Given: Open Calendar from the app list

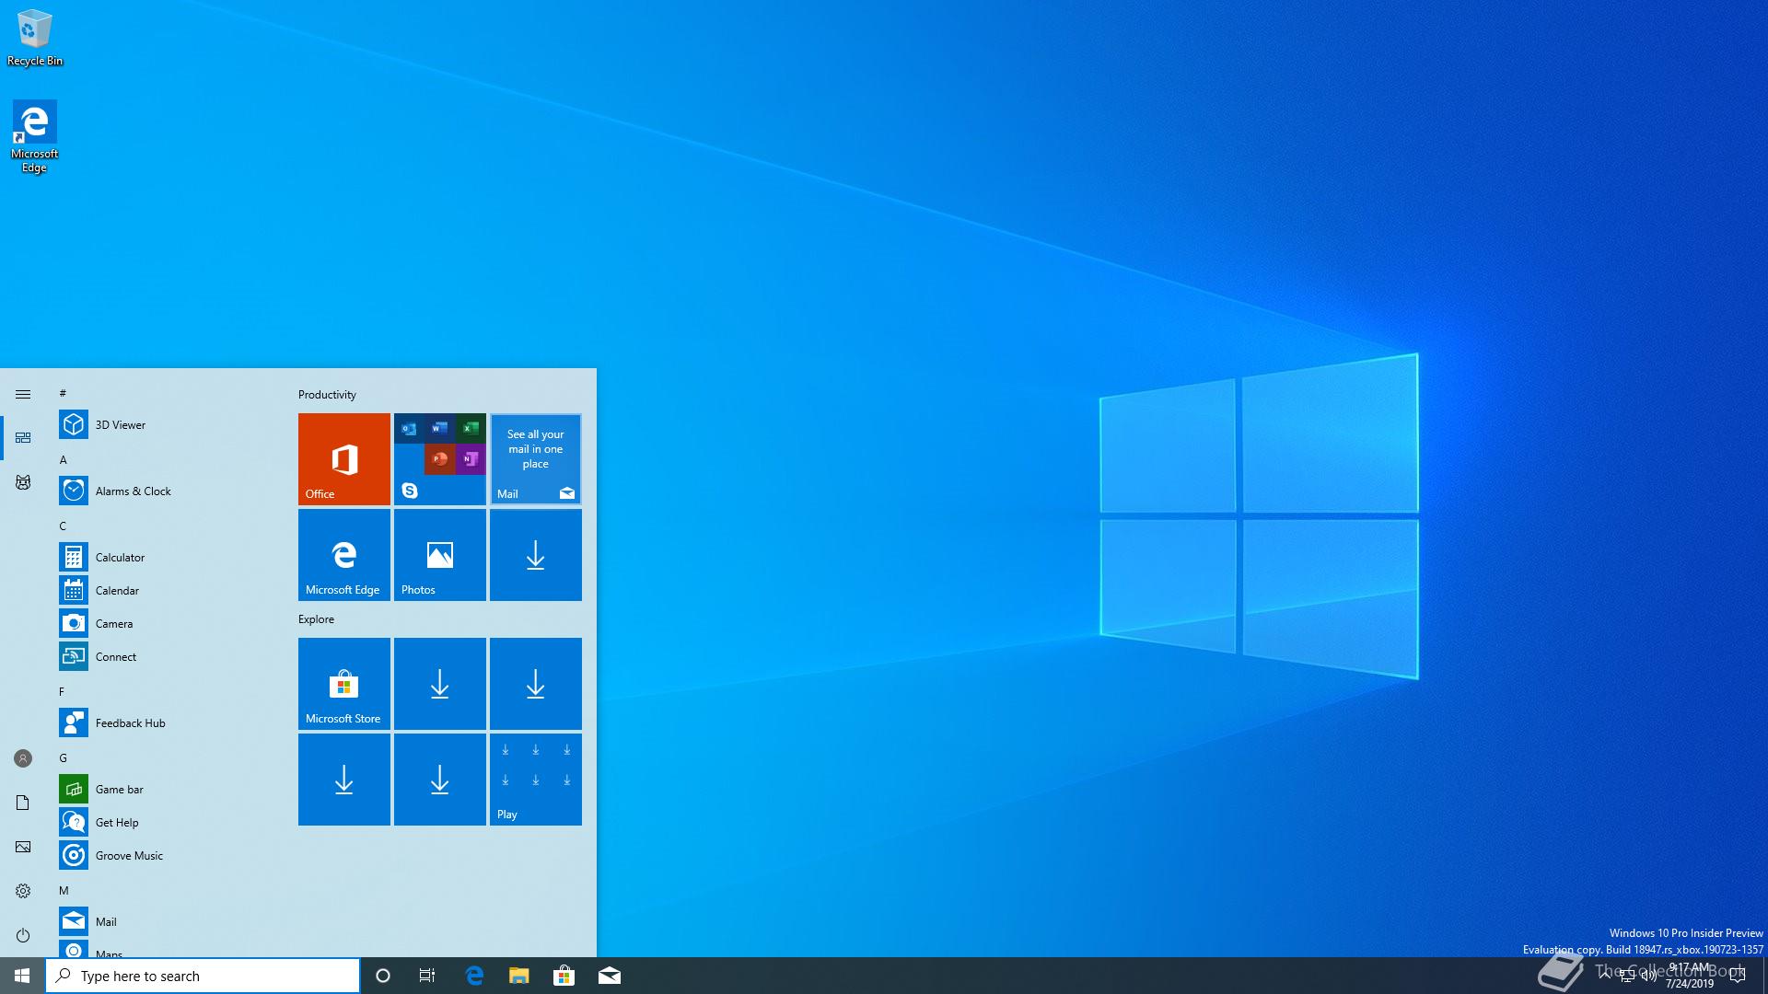Looking at the screenshot, I should 166,590.
